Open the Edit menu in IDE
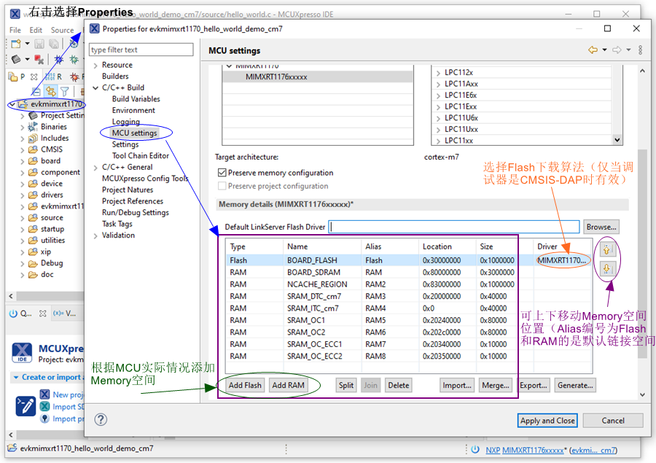656x463 pixels. click(x=36, y=30)
